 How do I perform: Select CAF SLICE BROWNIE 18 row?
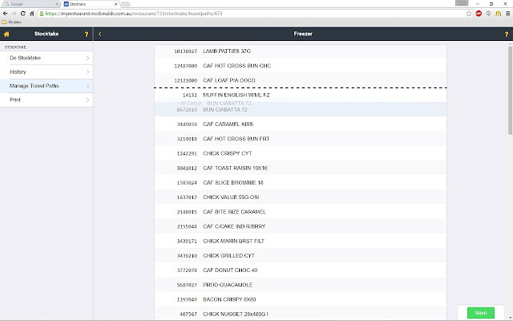click(301, 183)
